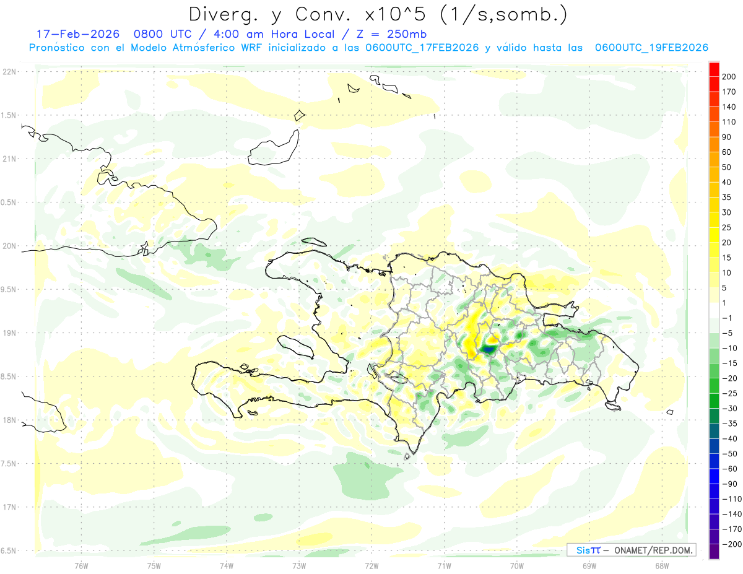Click the "-110" colorbar label

731,499
